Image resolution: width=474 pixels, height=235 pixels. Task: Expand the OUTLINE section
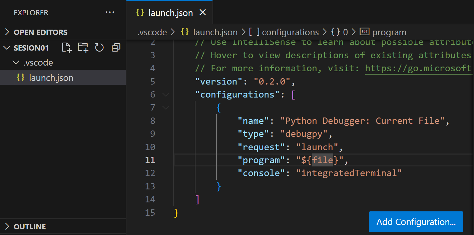click(7, 226)
